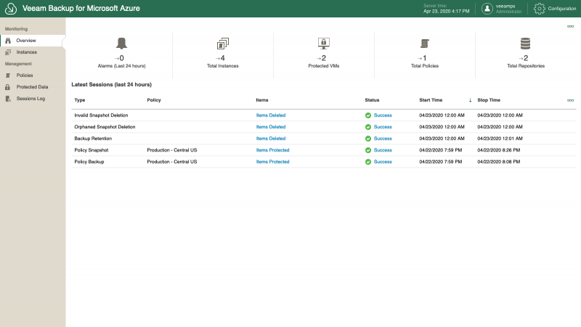This screenshot has width=581, height=327.
Task: Click the Protected VMs monitor icon
Action: [x=323, y=44]
